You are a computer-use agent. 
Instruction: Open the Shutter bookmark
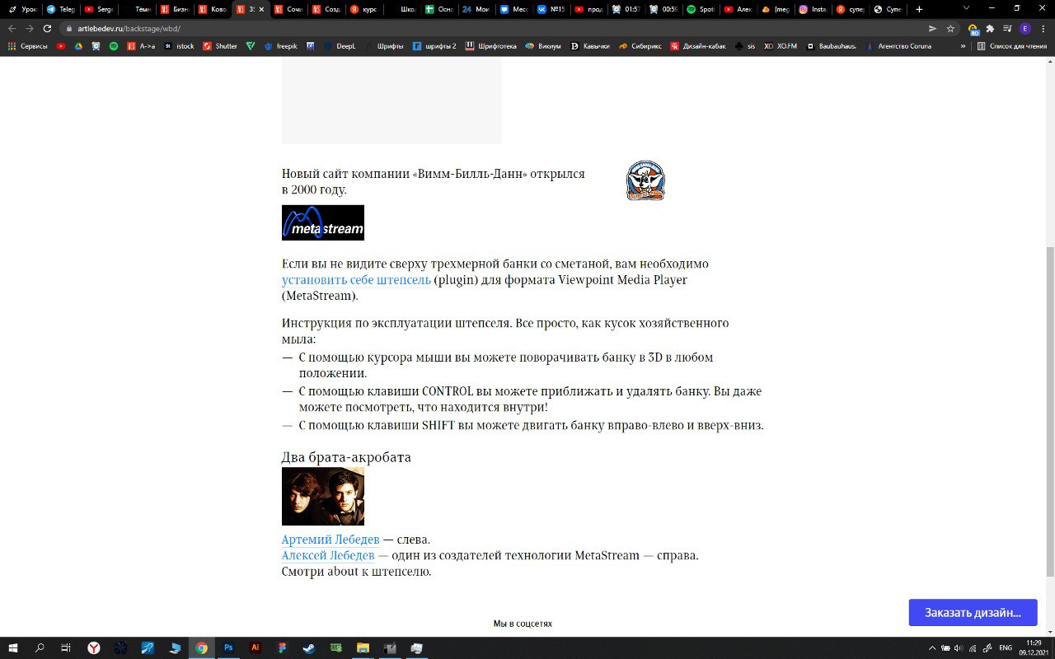tap(220, 46)
